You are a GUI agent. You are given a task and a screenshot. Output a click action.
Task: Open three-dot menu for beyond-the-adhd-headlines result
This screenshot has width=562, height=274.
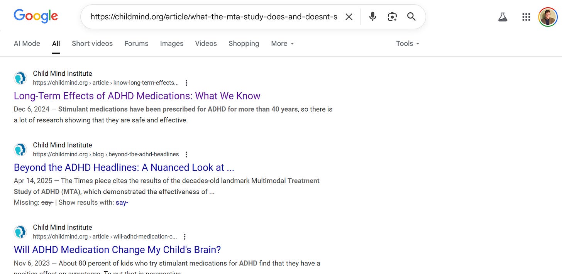(186, 154)
